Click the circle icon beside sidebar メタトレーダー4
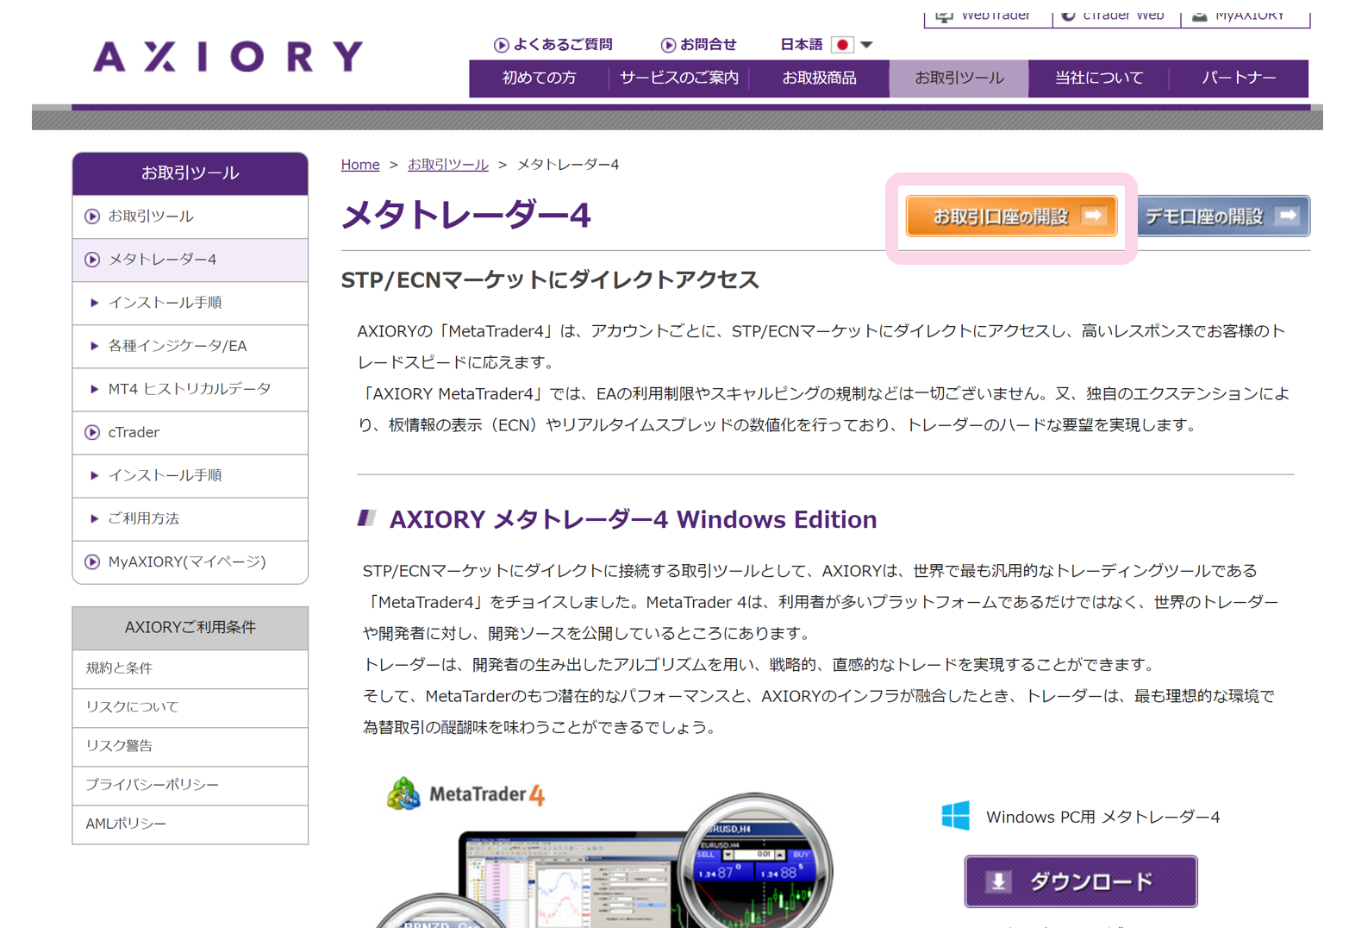This screenshot has height=928, width=1349. pos(92,260)
